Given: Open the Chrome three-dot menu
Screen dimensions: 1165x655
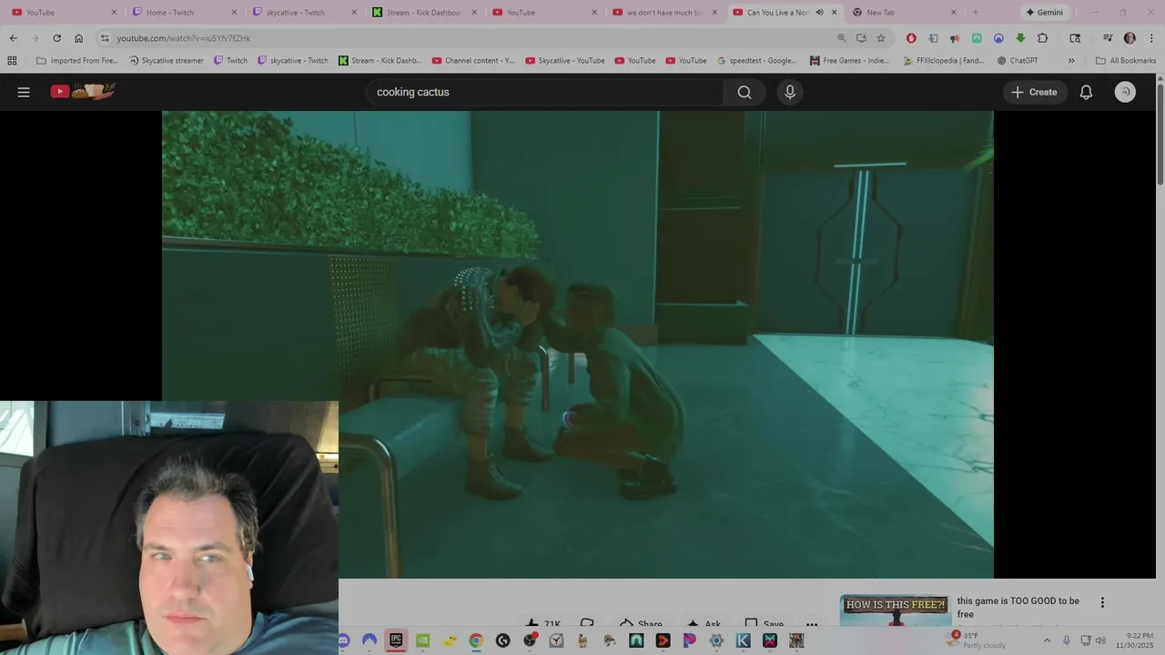Looking at the screenshot, I should coord(1150,38).
